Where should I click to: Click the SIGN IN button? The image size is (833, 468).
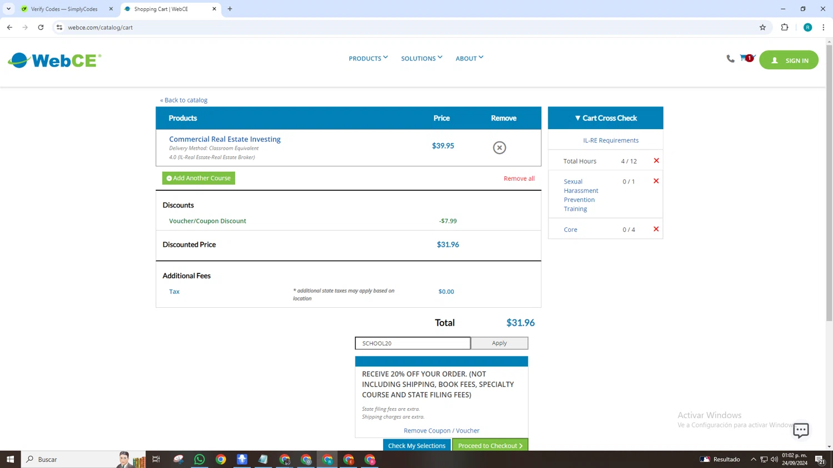click(x=789, y=60)
